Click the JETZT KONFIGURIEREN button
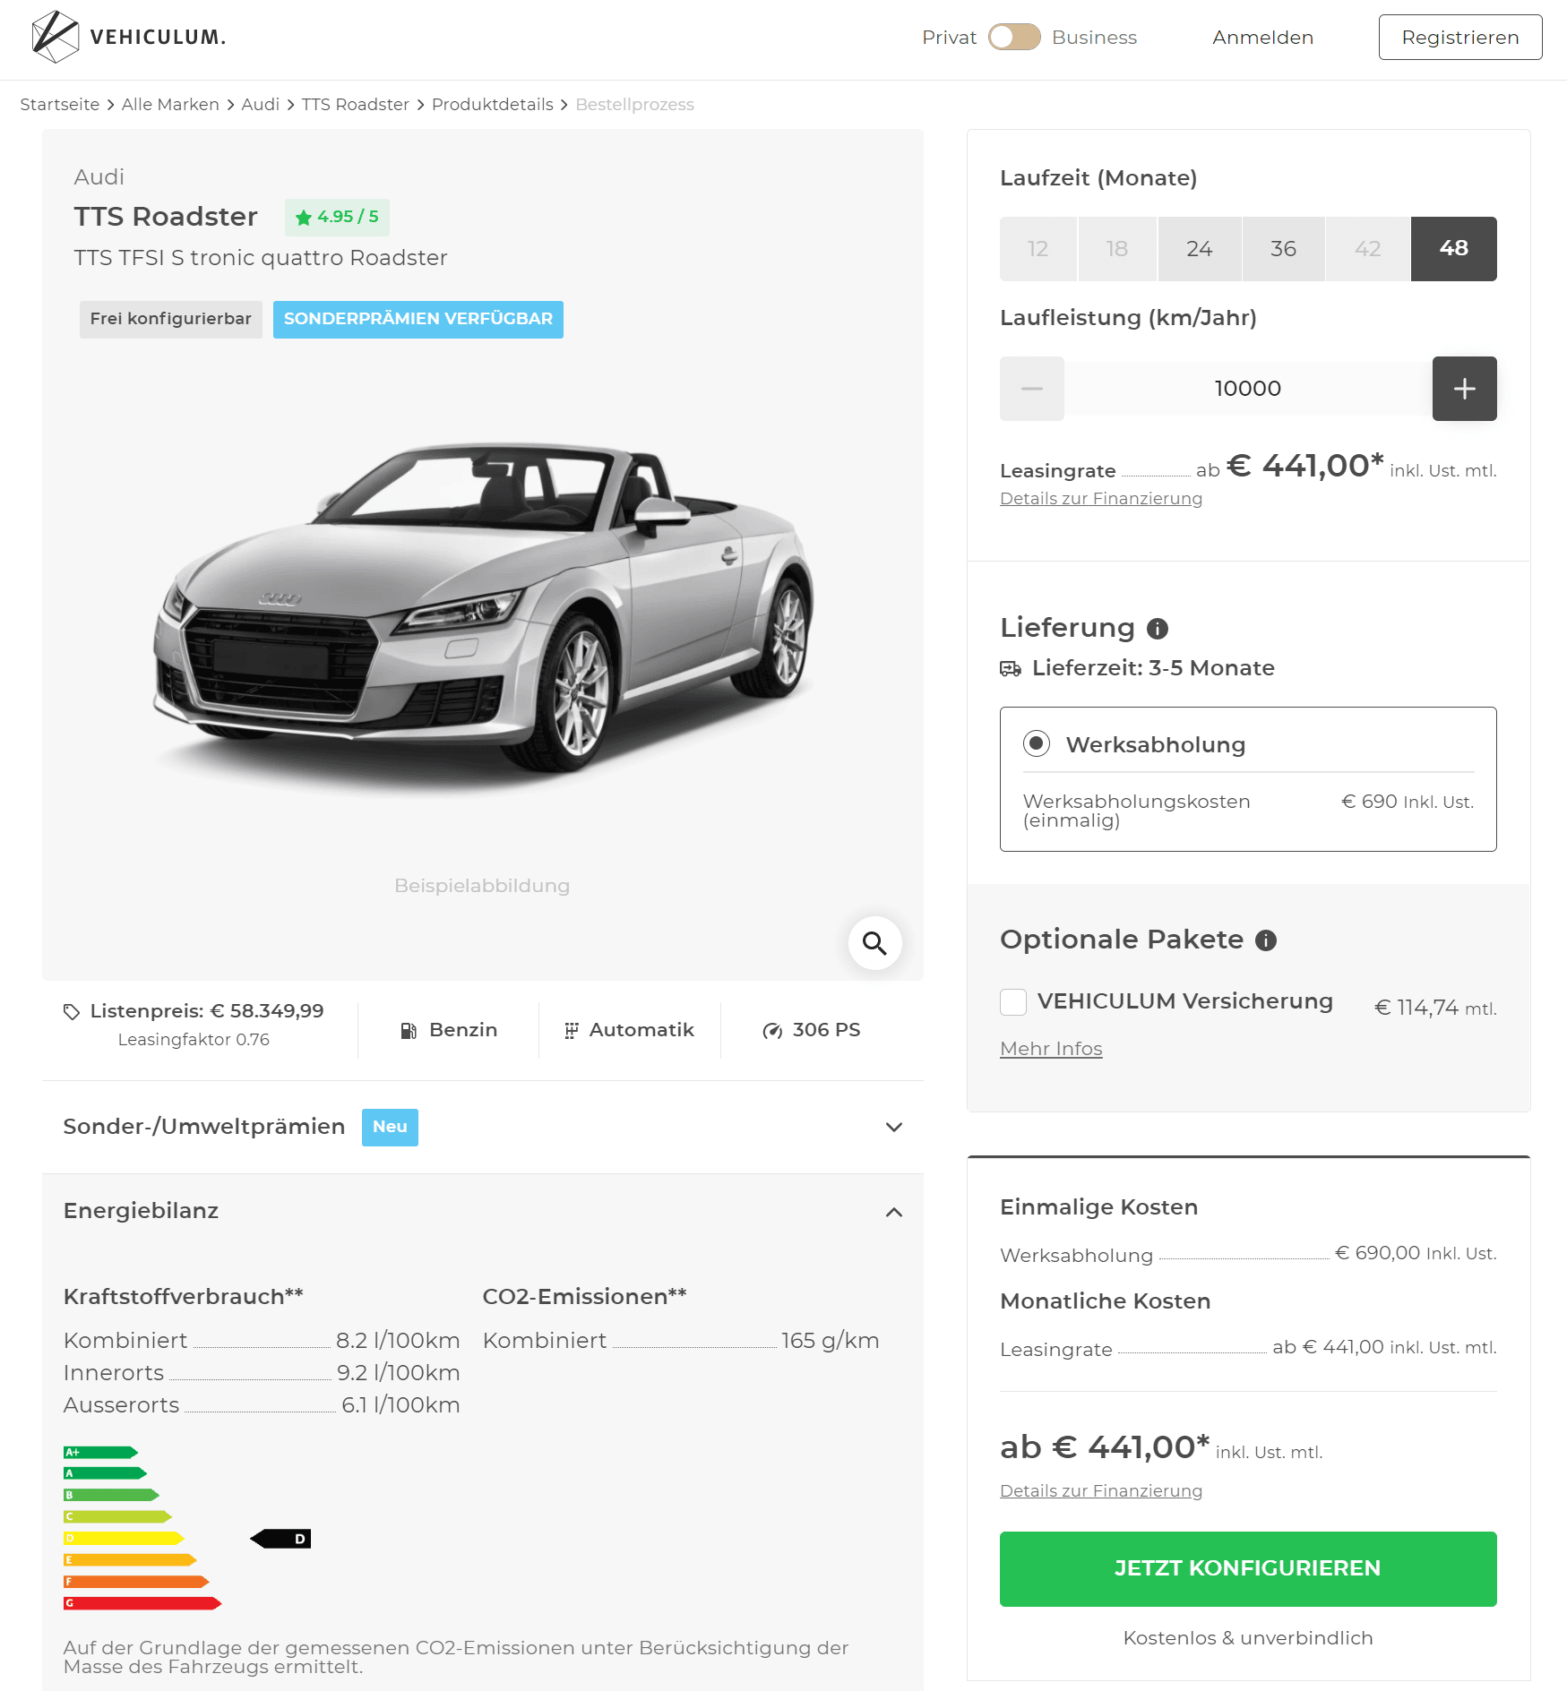This screenshot has height=1691, width=1567. click(1248, 1568)
